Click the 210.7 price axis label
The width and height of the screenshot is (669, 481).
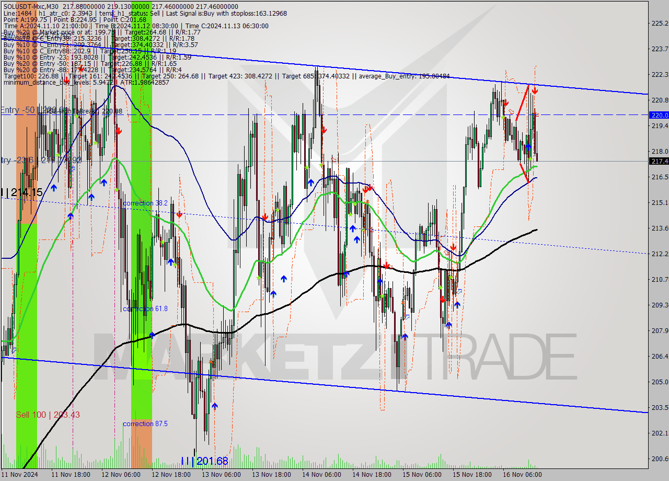(659, 279)
